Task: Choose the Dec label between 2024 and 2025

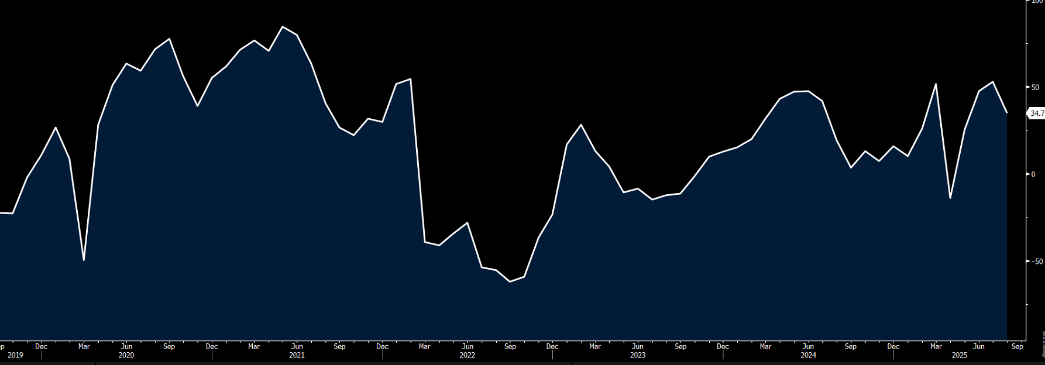Action: [x=893, y=346]
